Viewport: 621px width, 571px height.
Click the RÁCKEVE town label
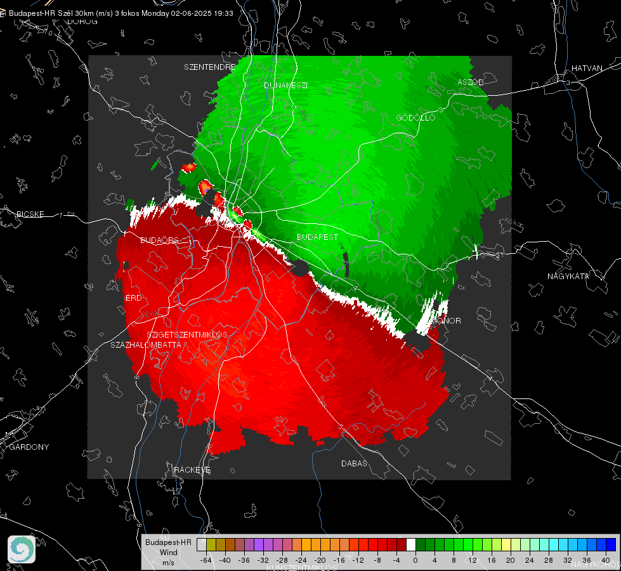(x=192, y=469)
